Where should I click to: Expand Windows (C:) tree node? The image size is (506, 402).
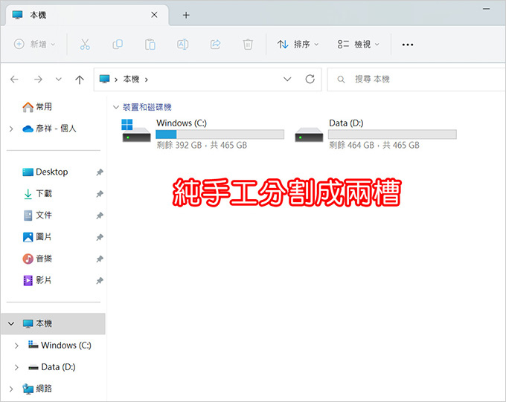click(16, 346)
